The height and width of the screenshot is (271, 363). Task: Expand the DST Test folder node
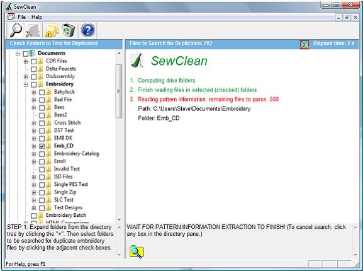[34, 131]
